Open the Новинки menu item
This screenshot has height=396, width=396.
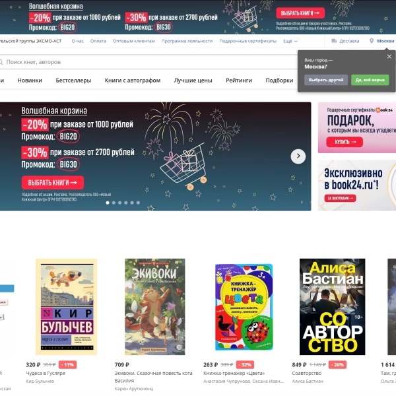pyautogui.click(x=30, y=81)
